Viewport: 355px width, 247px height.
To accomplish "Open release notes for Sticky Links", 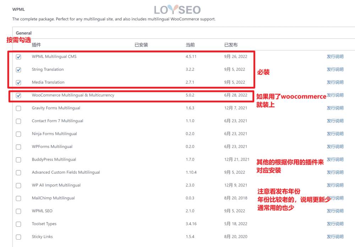I will click(335, 237).
